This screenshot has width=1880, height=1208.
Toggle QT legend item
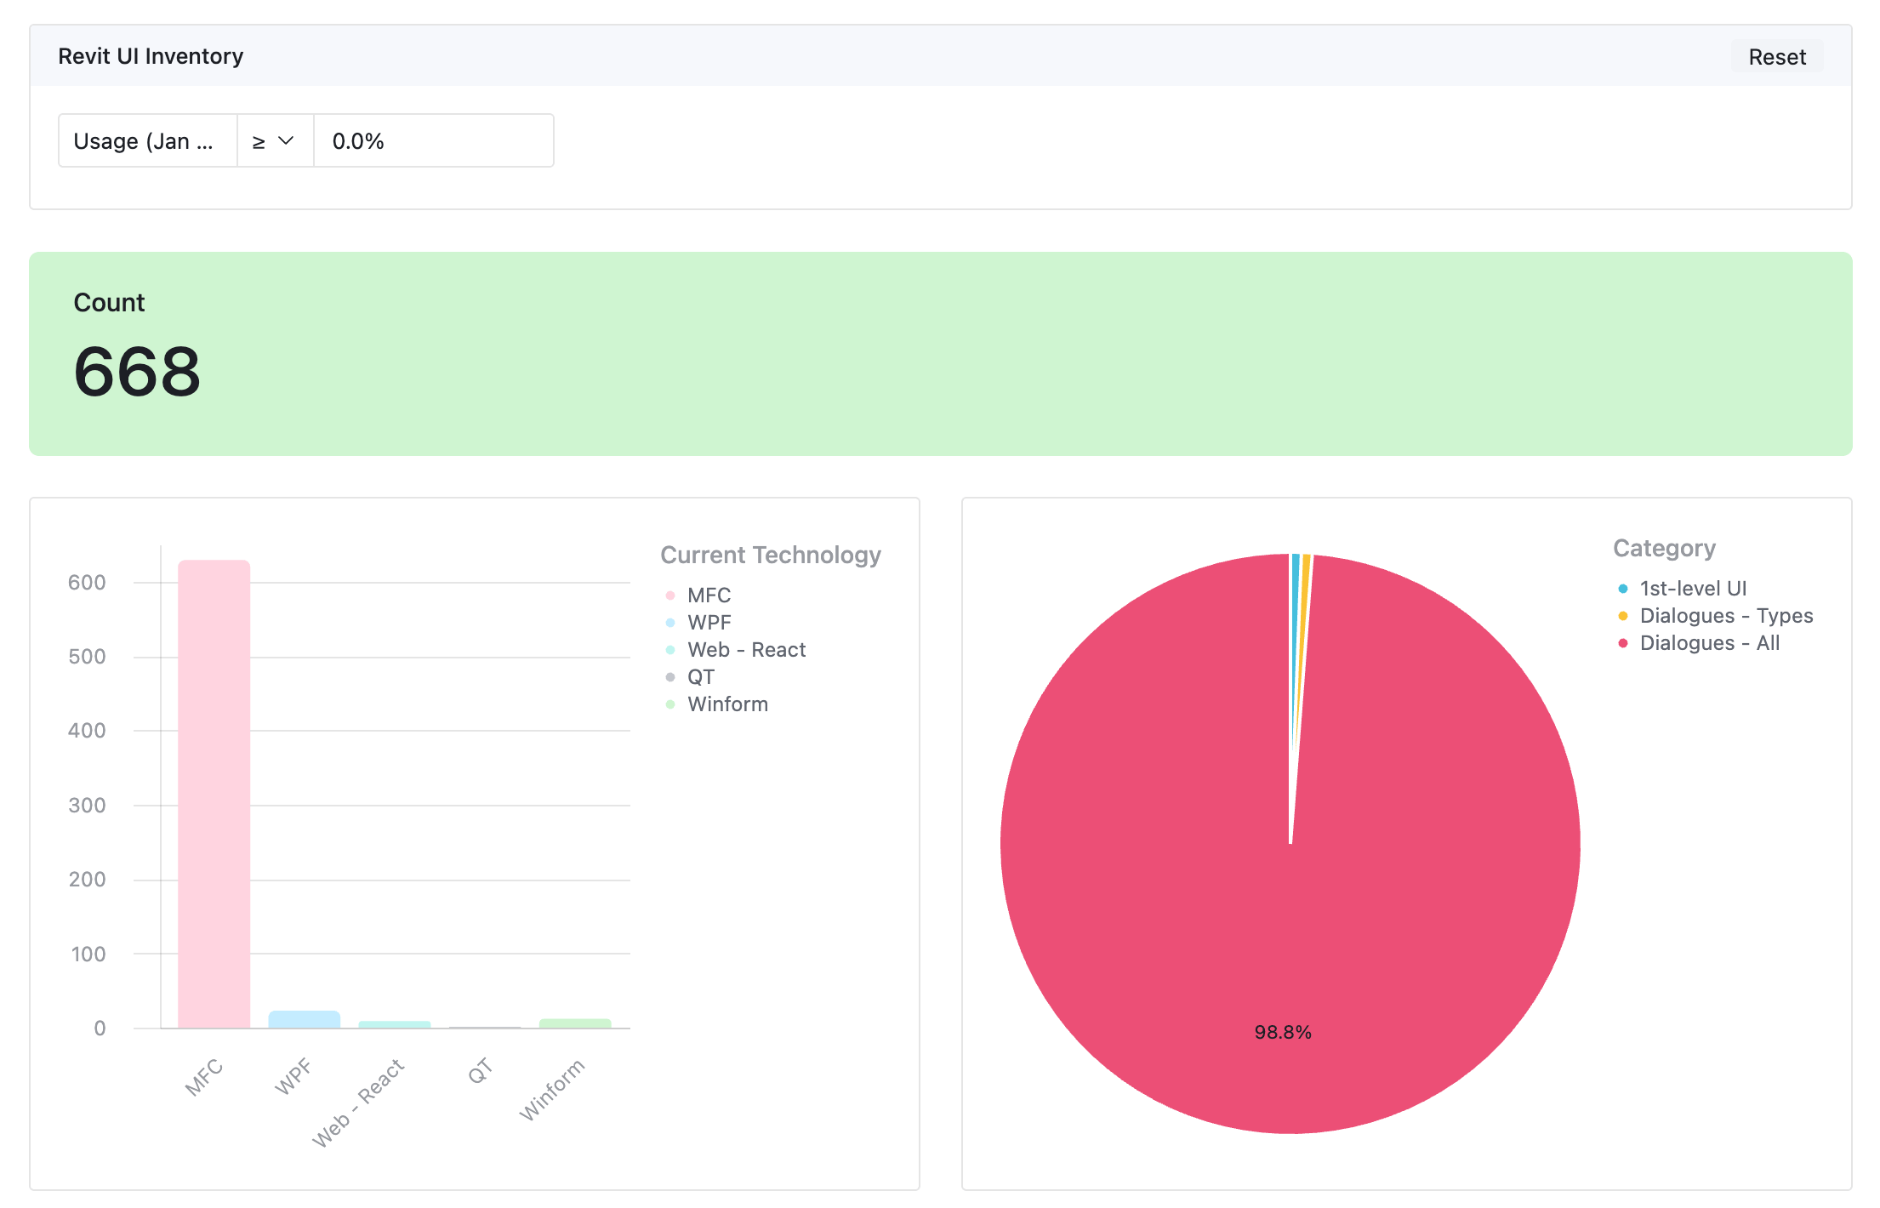(x=690, y=677)
